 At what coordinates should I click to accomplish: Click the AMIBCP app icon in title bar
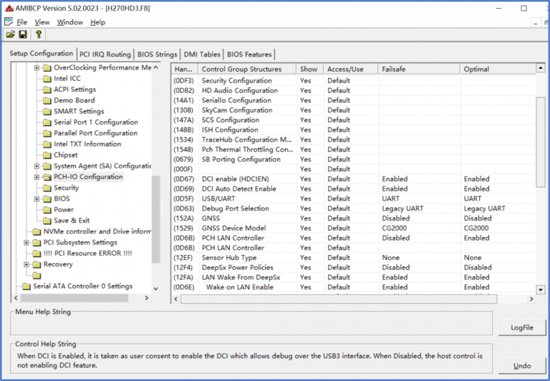[9, 9]
